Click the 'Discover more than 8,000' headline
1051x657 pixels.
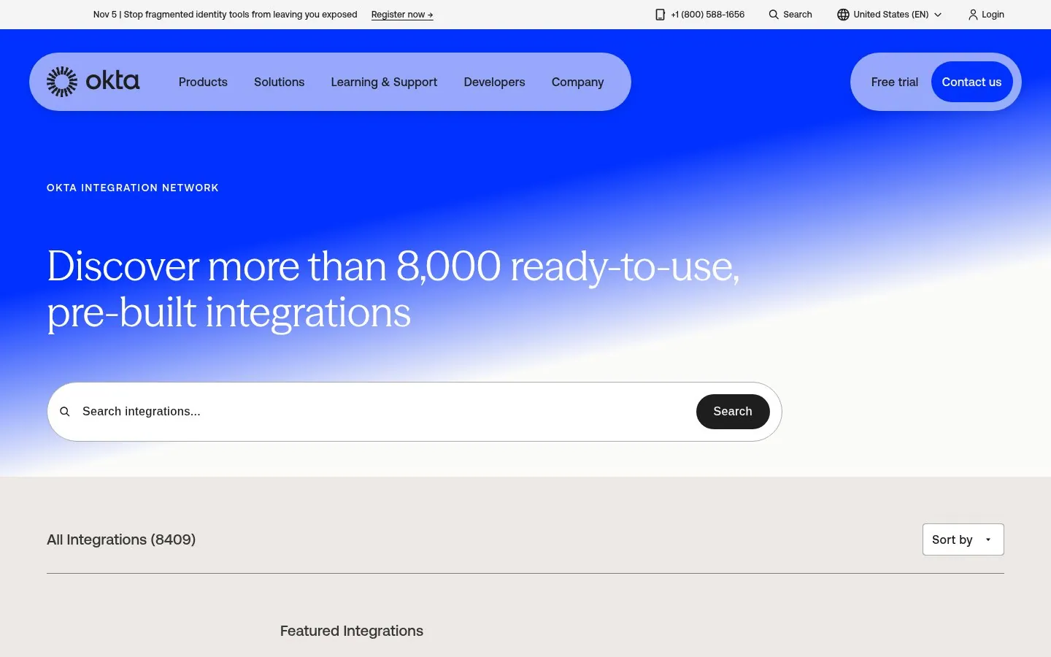click(393, 290)
